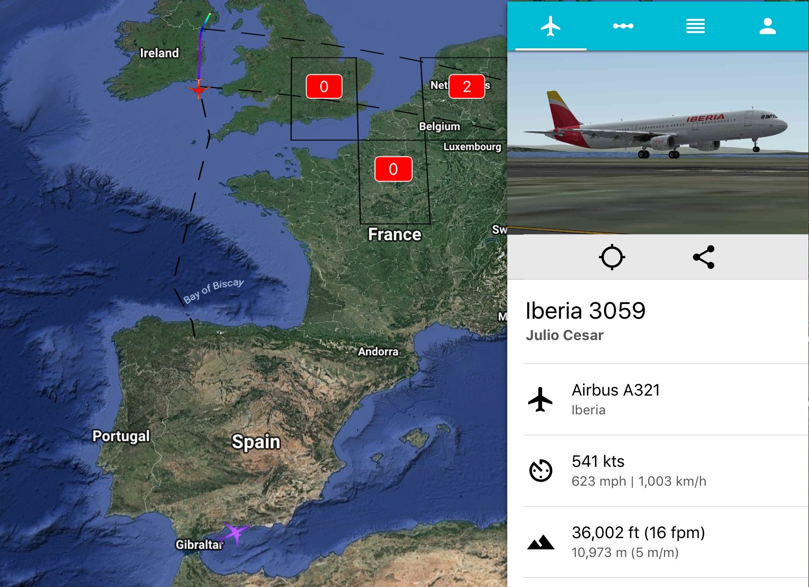This screenshot has height=587, width=809.
Task: Switch to the flight plan route tab
Action: (623, 26)
